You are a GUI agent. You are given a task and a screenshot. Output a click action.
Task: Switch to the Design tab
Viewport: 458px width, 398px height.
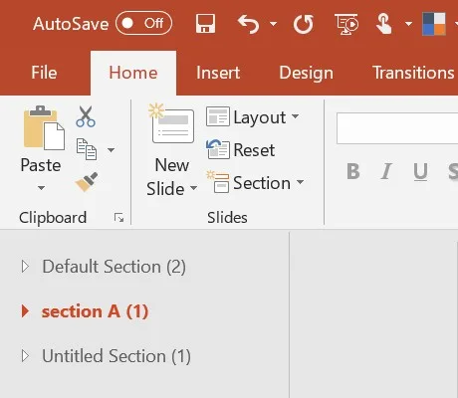pyautogui.click(x=306, y=73)
